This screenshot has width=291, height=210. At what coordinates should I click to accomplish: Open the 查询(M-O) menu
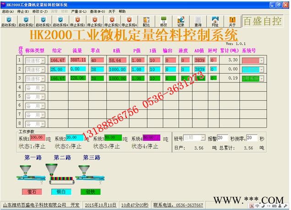point(98,11)
